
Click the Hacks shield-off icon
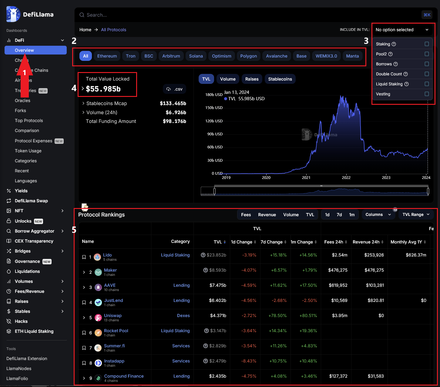pos(9,321)
